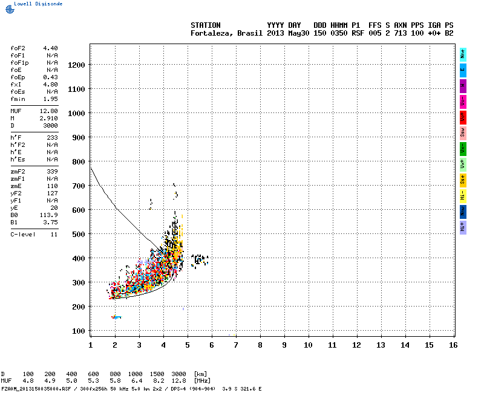Click the foF1 label in parameter list

pos(18,56)
